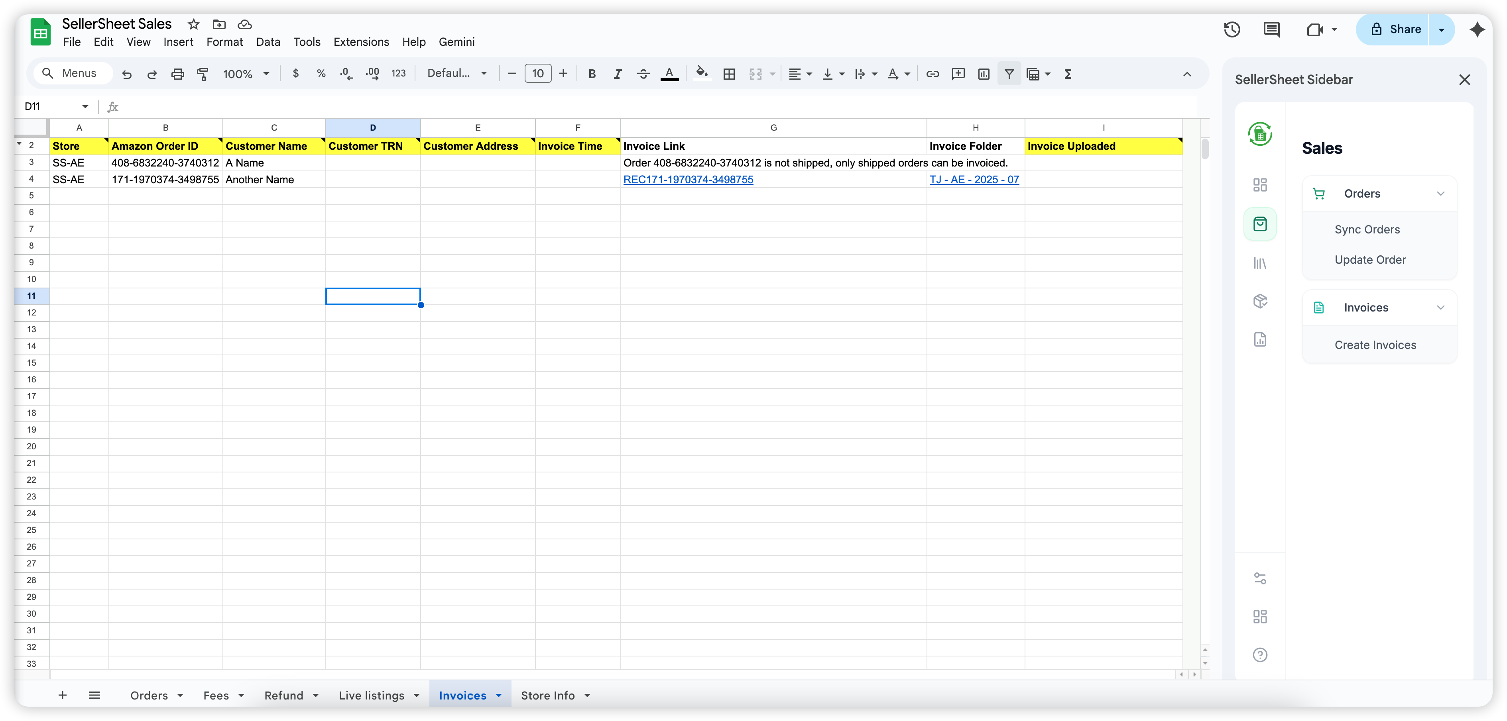This screenshot has height=721, width=1507.
Task: Click the help question-mark icon in sidebar
Action: click(1259, 654)
